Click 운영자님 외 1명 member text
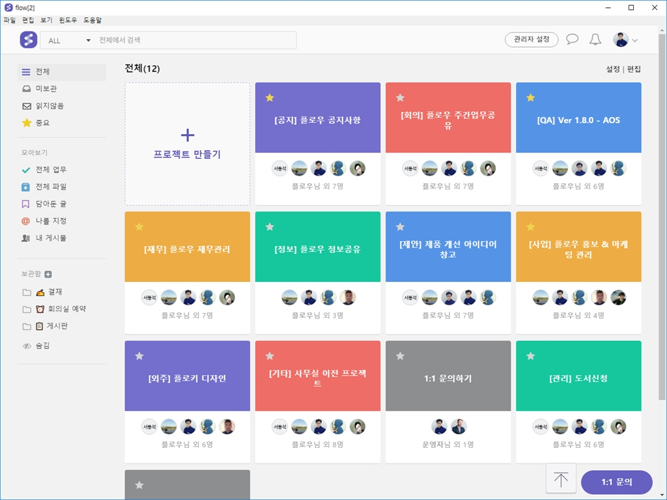The width and height of the screenshot is (667, 500). pyautogui.click(x=448, y=445)
